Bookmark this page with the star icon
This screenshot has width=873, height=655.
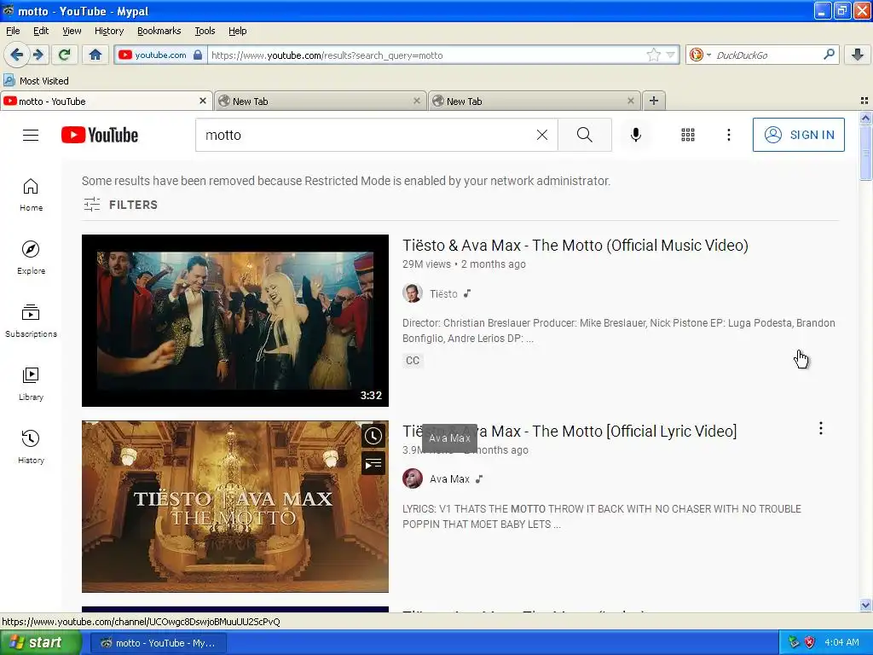click(x=654, y=55)
